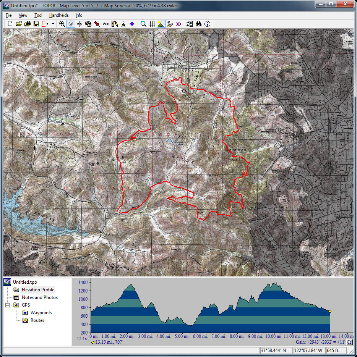This screenshot has width=357, height=357.
Task: Click the profile zoom magnifier button
Action: click(349, 342)
